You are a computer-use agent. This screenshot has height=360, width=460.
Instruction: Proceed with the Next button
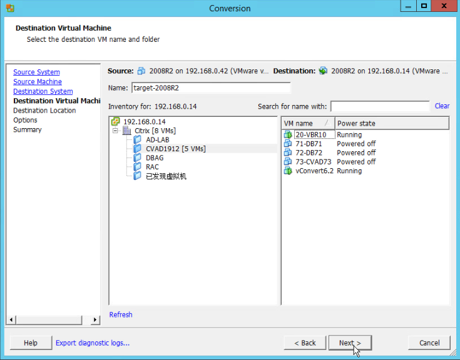tap(350, 343)
